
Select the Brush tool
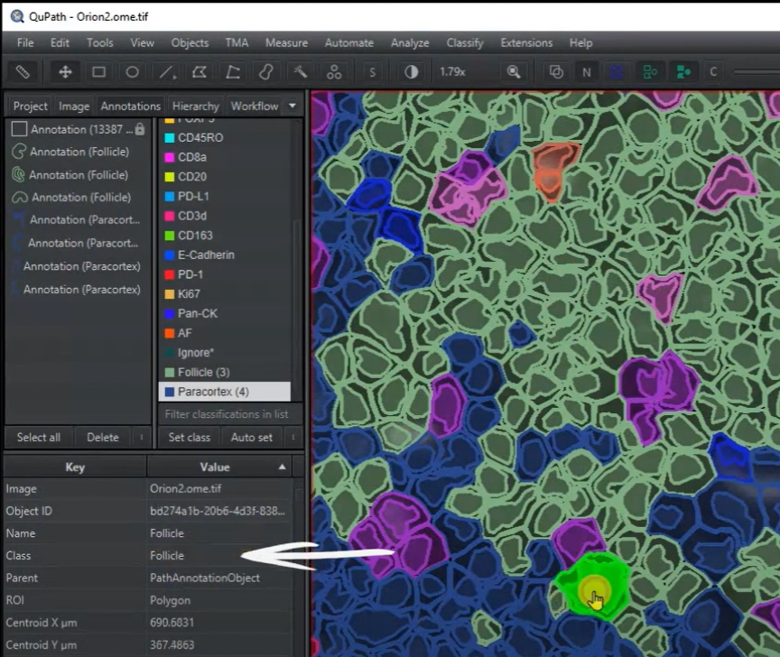point(267,71)
